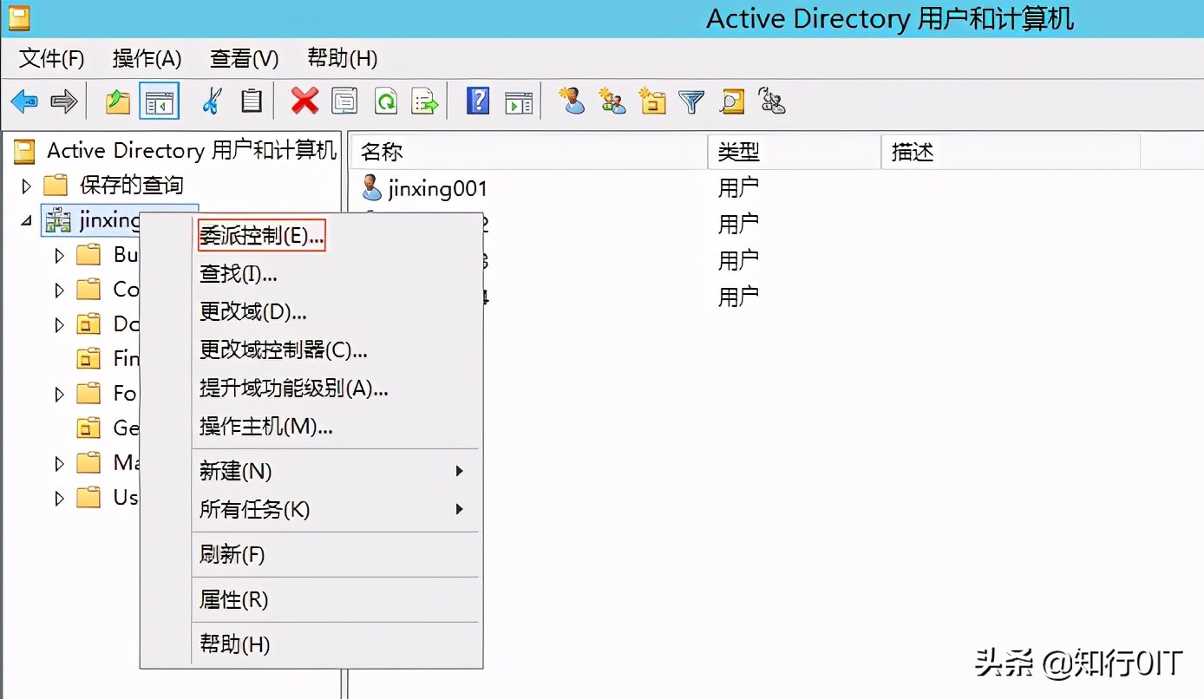This screenshot has height=699, width=1204.
Task: Sort by the 描述 column header
Action: tap(1011, 152)
